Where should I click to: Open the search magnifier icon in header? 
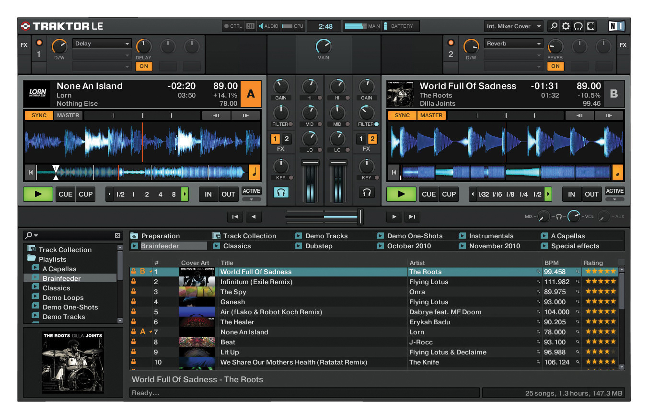554,26
